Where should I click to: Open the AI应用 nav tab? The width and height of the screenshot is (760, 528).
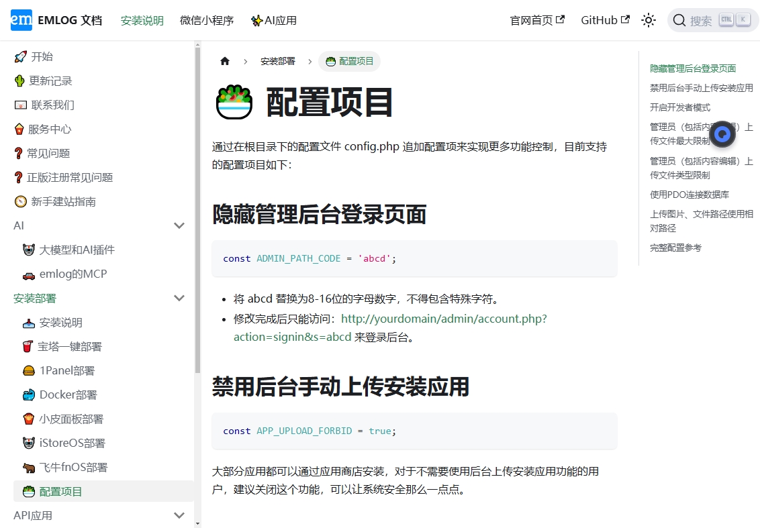pyautogui.click(x=274, y=20)
